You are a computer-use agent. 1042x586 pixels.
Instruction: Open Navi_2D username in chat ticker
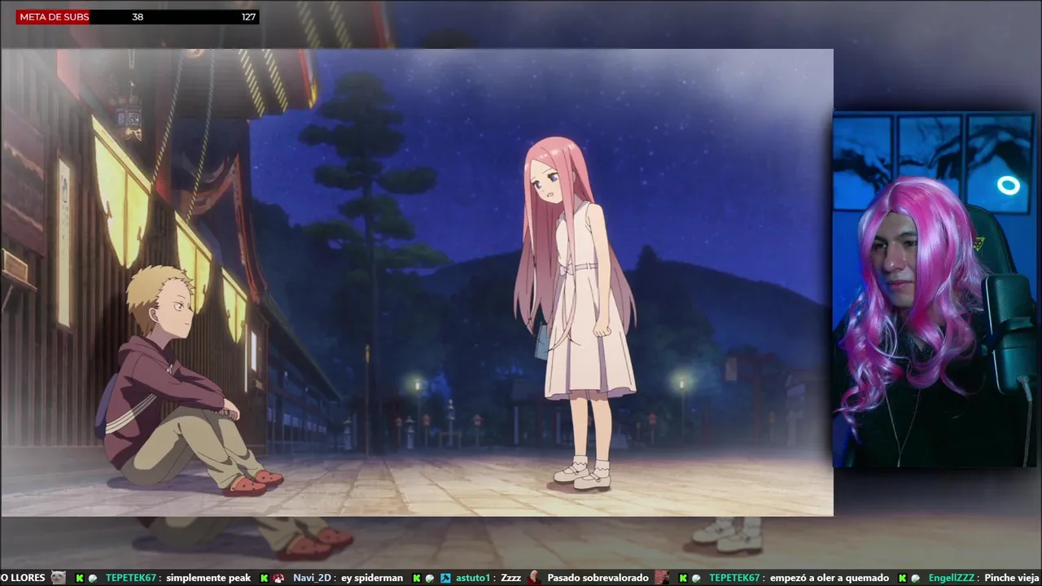(x=312, y=578)
